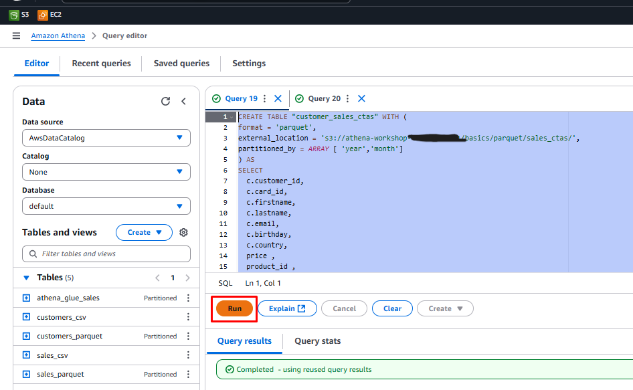Close the Query 19 tab

pos(278,98)
